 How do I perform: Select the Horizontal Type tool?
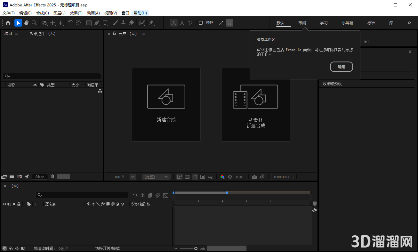click(x=105, y=23)
